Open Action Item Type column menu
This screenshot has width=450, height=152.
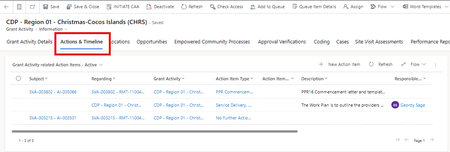pos(234,79)
